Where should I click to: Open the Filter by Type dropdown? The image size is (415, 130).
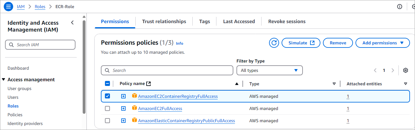269,70
